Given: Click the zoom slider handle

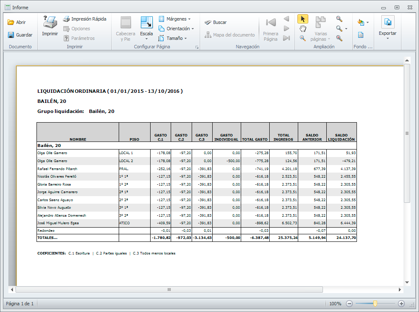Looking at the screenshot, I should [375, 304].
